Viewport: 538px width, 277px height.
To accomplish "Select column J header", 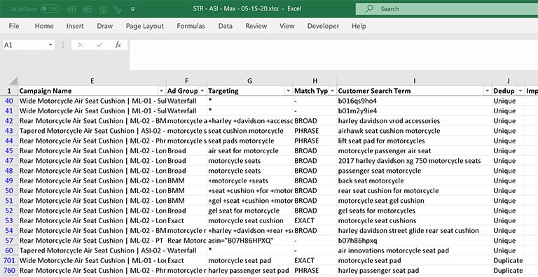I will [509, 81].
